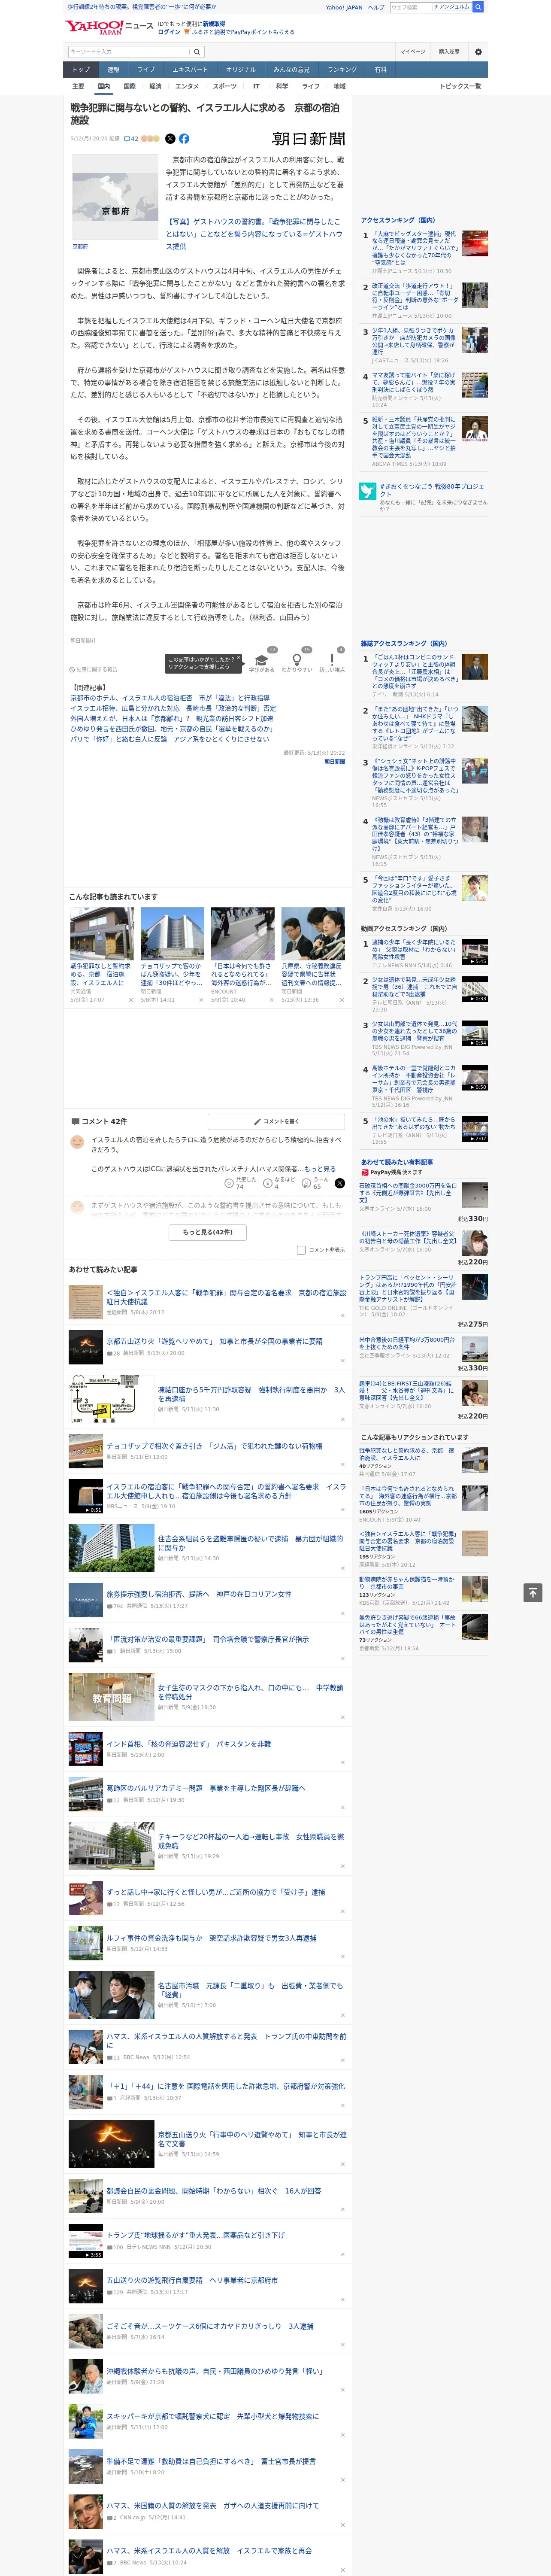This screenshot has height=2576, width=551.
Task: Open the article comment count 42 icon
Action: 131,139
